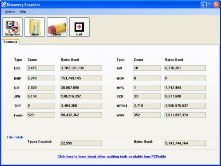Click the JPG count field 6,158

41,96
